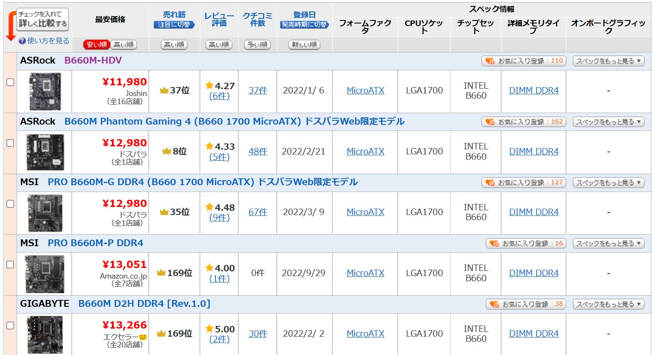Open the 30件 クチコミ link

pyautogui.click(x=258, y=334)
